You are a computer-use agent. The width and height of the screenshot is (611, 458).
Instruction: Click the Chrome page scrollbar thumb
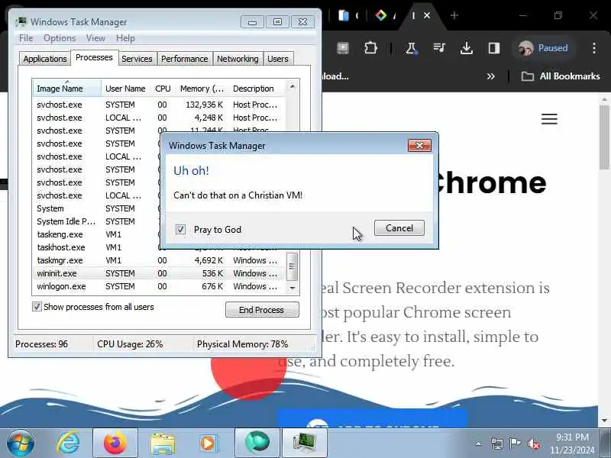604,137
